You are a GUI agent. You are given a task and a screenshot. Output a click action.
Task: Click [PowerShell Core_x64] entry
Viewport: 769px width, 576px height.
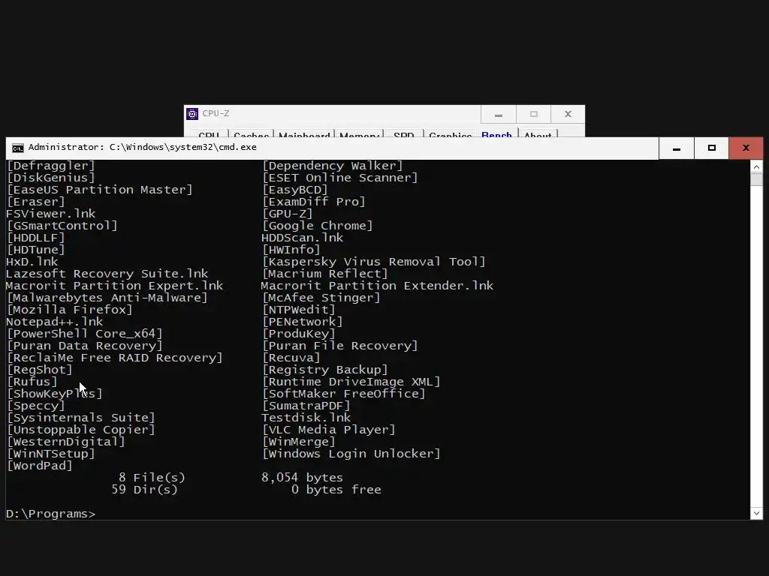[84, 334]
